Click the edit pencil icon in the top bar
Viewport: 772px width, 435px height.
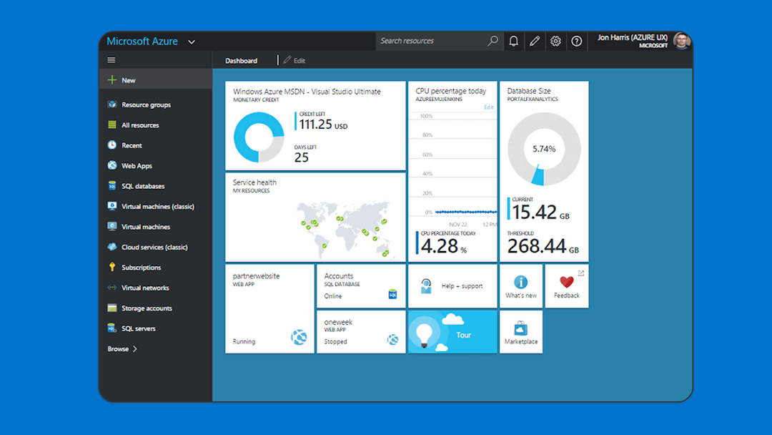click(x=535, y=41)
